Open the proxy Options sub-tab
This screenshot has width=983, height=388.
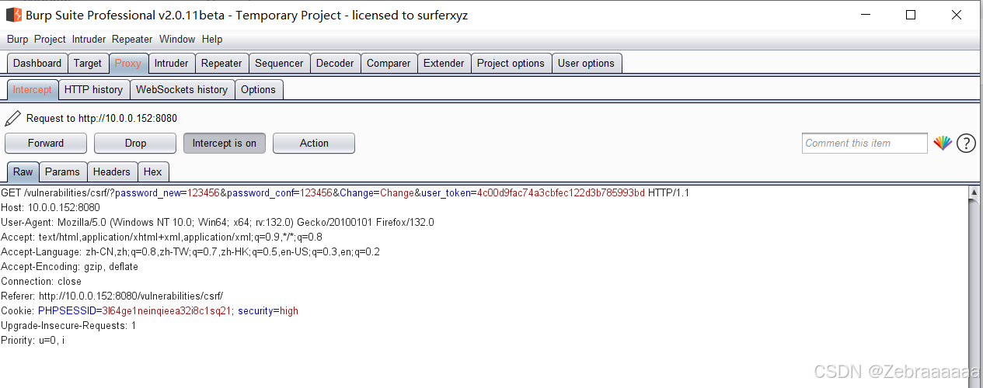258,90
